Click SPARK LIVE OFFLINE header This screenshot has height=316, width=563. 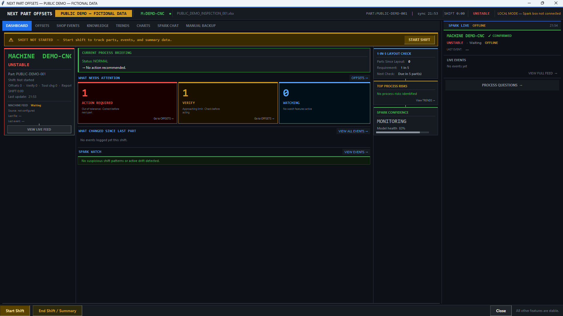coord(467,25)
